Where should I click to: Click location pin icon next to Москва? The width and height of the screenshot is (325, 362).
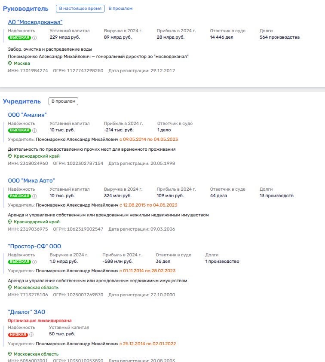click(x=10, y=63)
